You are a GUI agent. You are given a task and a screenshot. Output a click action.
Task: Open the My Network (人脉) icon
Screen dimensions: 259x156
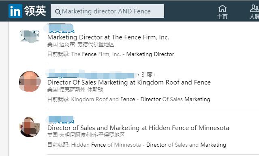(x=255, y=12)
